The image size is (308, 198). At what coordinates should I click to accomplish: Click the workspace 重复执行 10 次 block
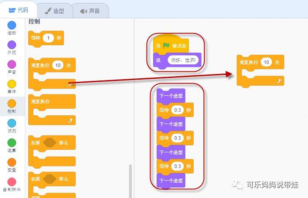[260, 71]
